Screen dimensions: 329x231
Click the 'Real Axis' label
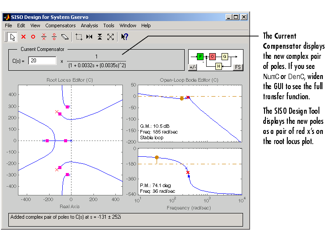tap(70, 206)
